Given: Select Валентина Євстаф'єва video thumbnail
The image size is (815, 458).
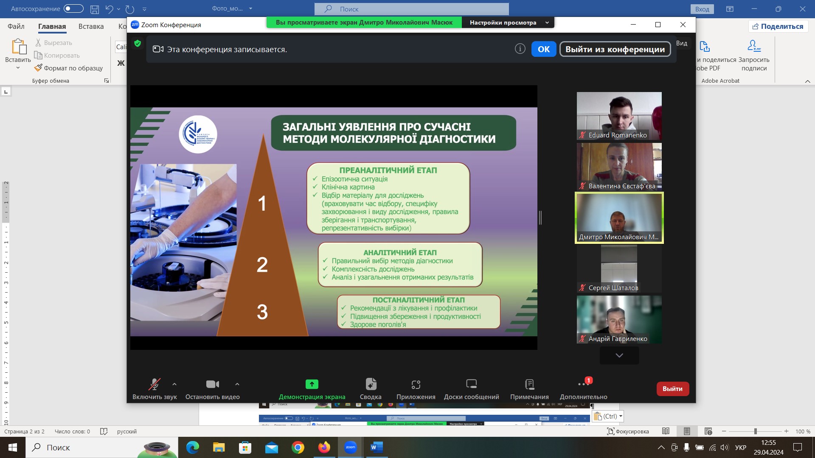Looking at the screenshot, I should [619, 167].
